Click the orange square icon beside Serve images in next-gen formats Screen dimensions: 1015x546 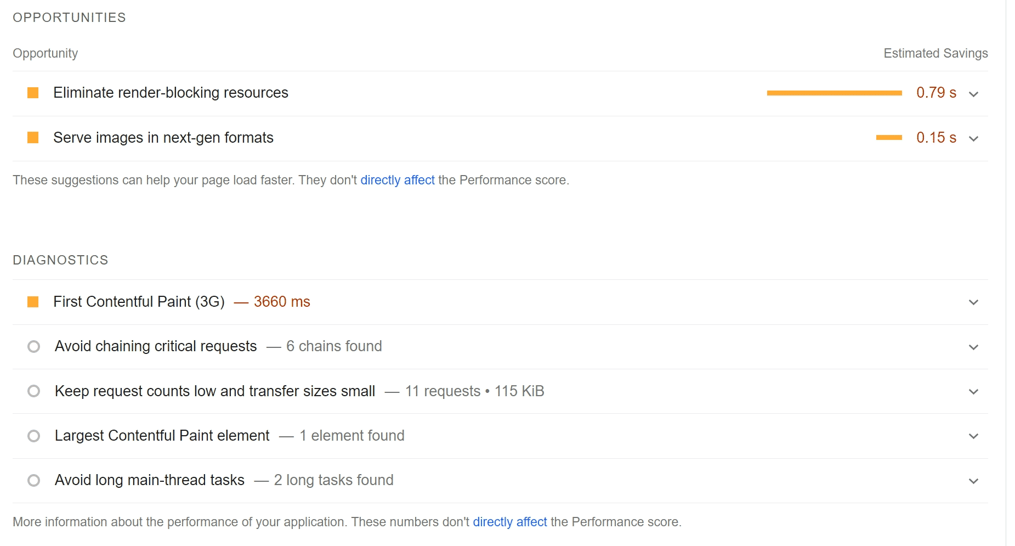point(33,138)
